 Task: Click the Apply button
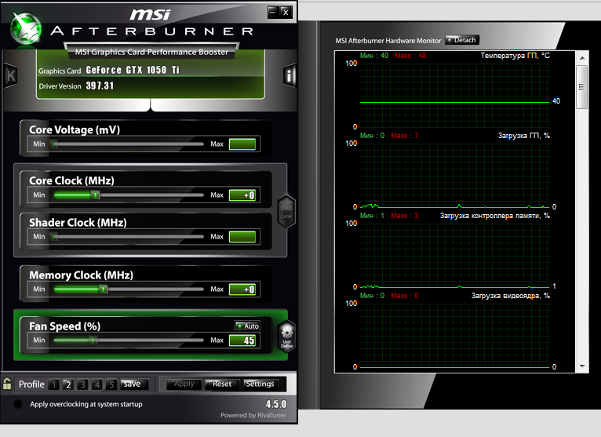pos(184,384)
